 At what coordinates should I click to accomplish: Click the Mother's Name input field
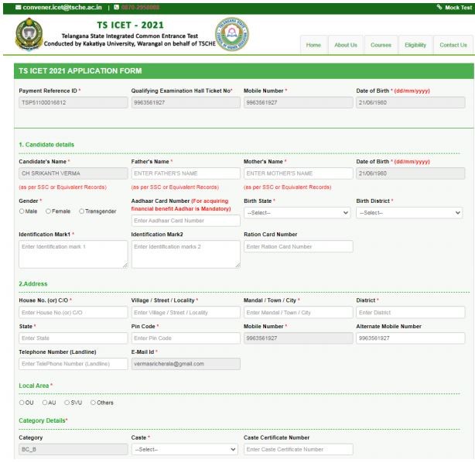tap(299, 173)
